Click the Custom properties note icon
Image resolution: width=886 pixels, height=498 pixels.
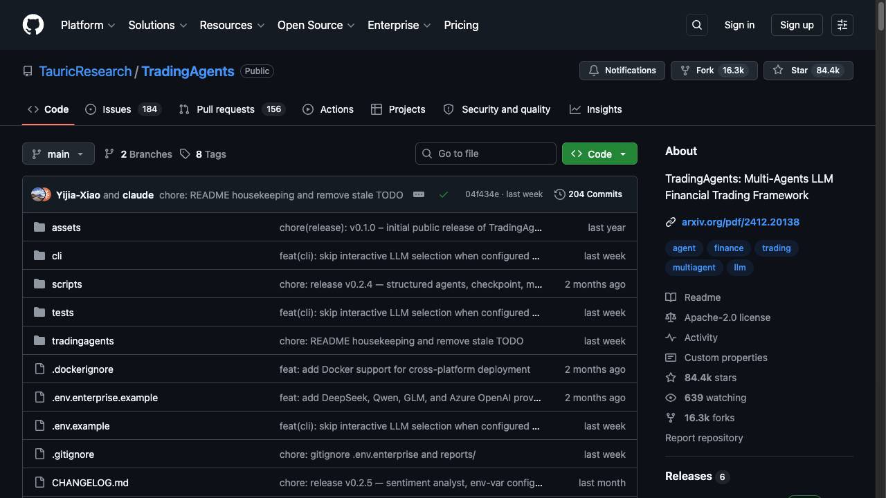[x=671, y=358]
